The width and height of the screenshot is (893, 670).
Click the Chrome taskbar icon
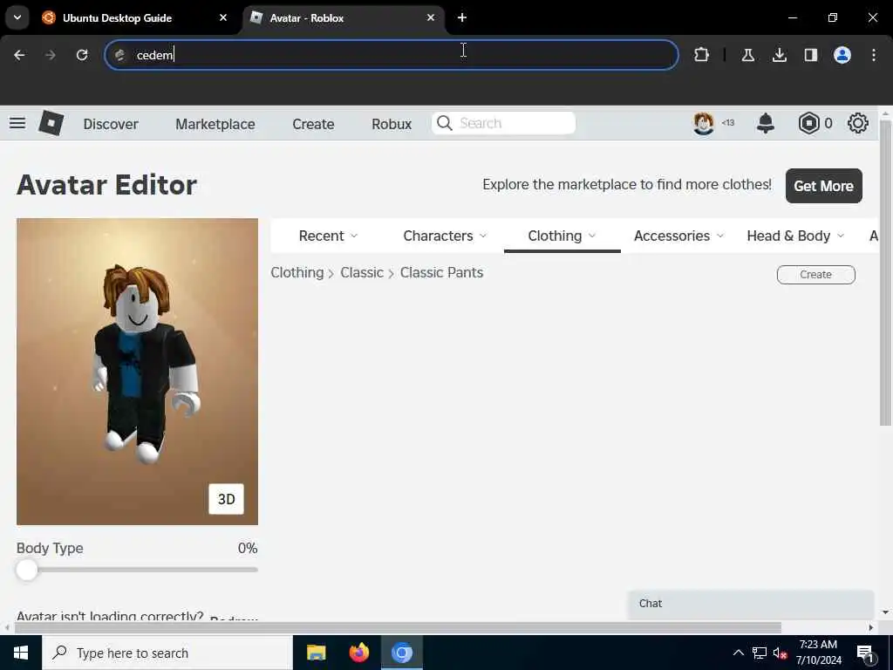pyautogui.click(x=401, y=653)
